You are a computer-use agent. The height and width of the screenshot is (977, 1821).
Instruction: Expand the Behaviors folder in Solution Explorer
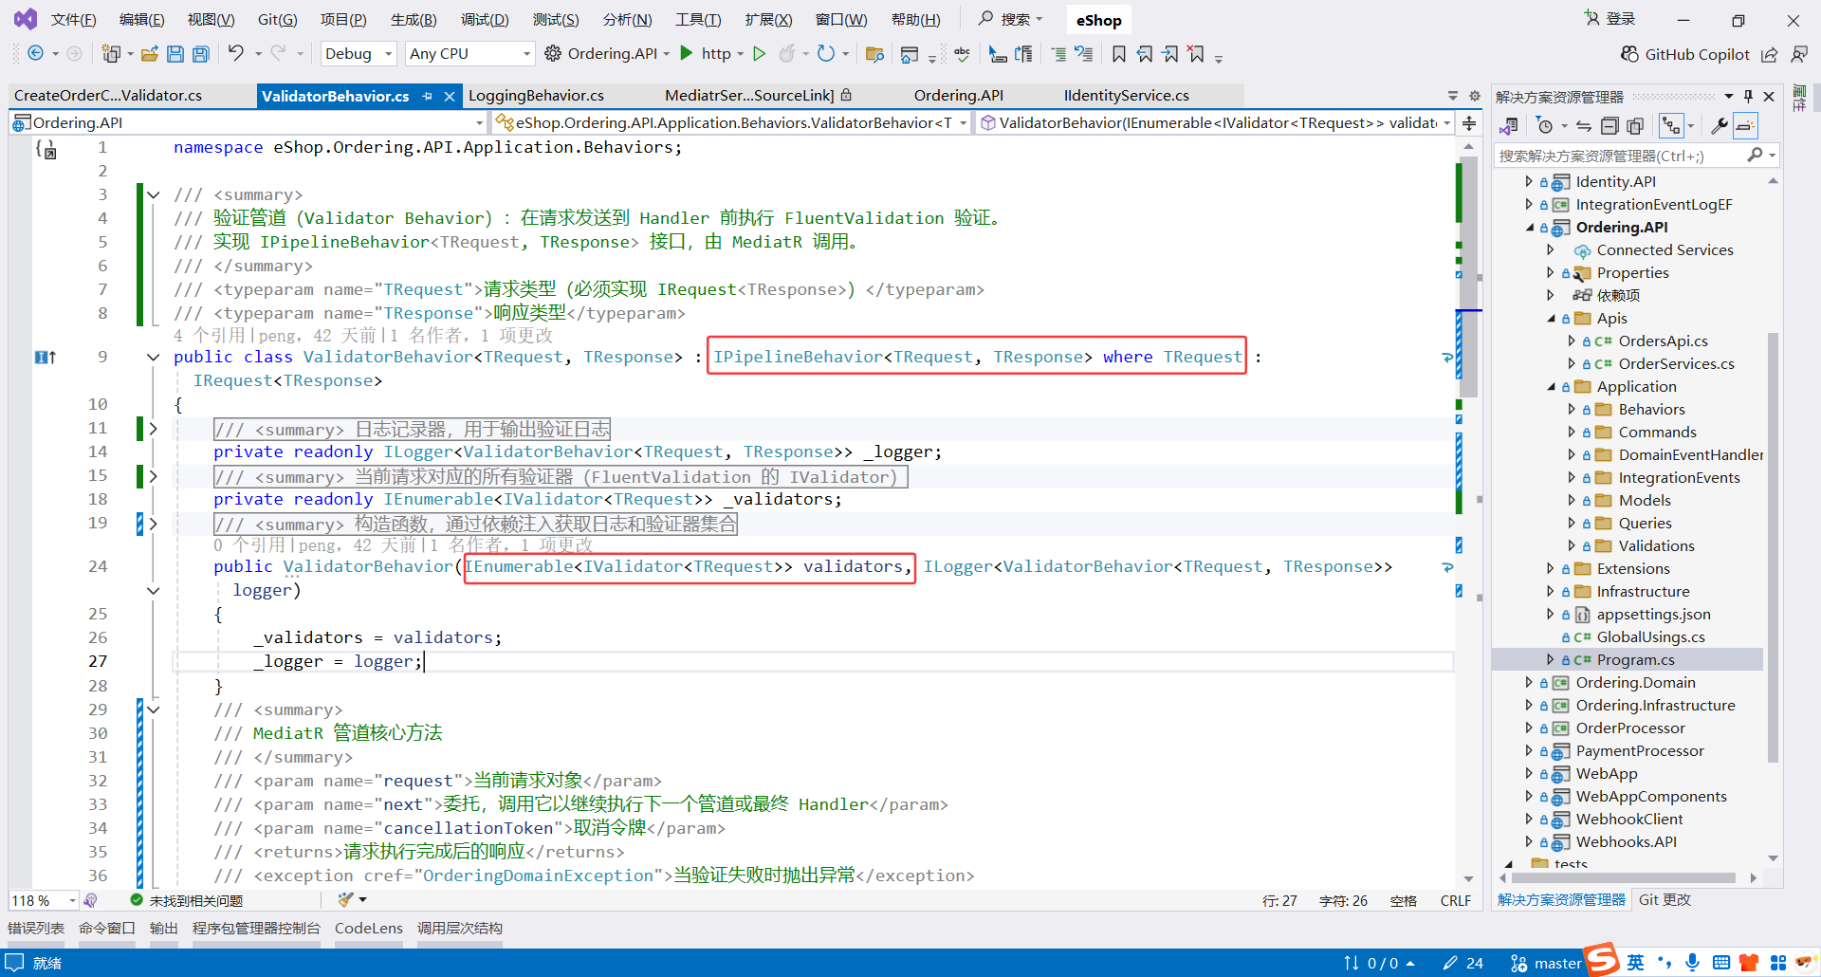(x=1573, y=409)
